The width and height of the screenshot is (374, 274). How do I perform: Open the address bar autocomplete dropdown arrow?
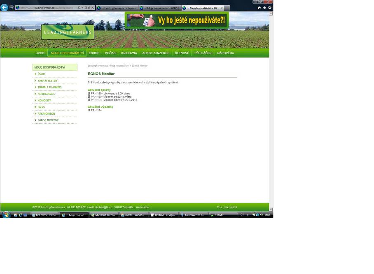(x=82, y=8)
